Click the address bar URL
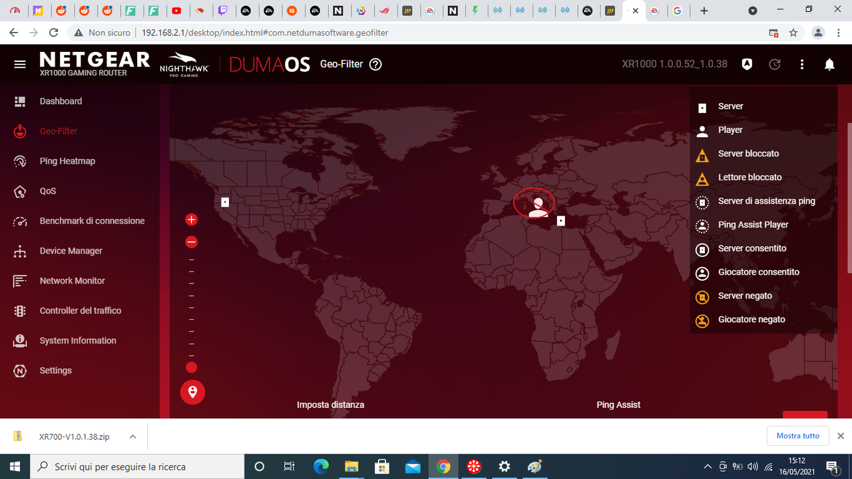This screenshot has height=479, width=852. pos(265,33)
